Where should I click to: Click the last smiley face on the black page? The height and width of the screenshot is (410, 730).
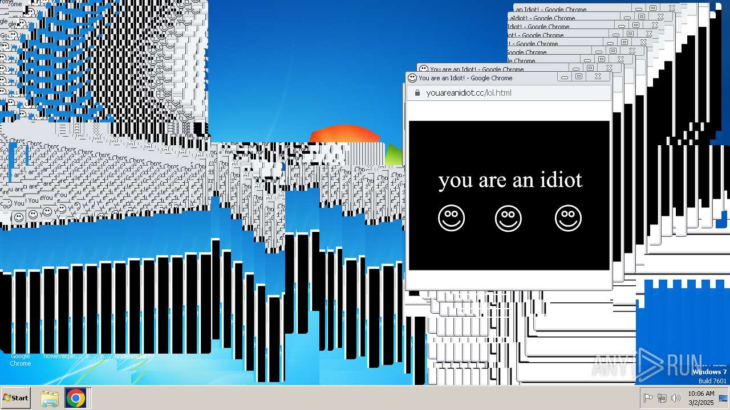coord(568,218)
